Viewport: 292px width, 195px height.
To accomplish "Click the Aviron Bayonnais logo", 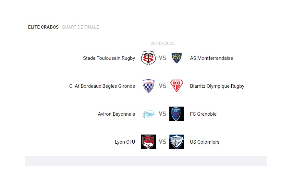I will click(148, 114).
